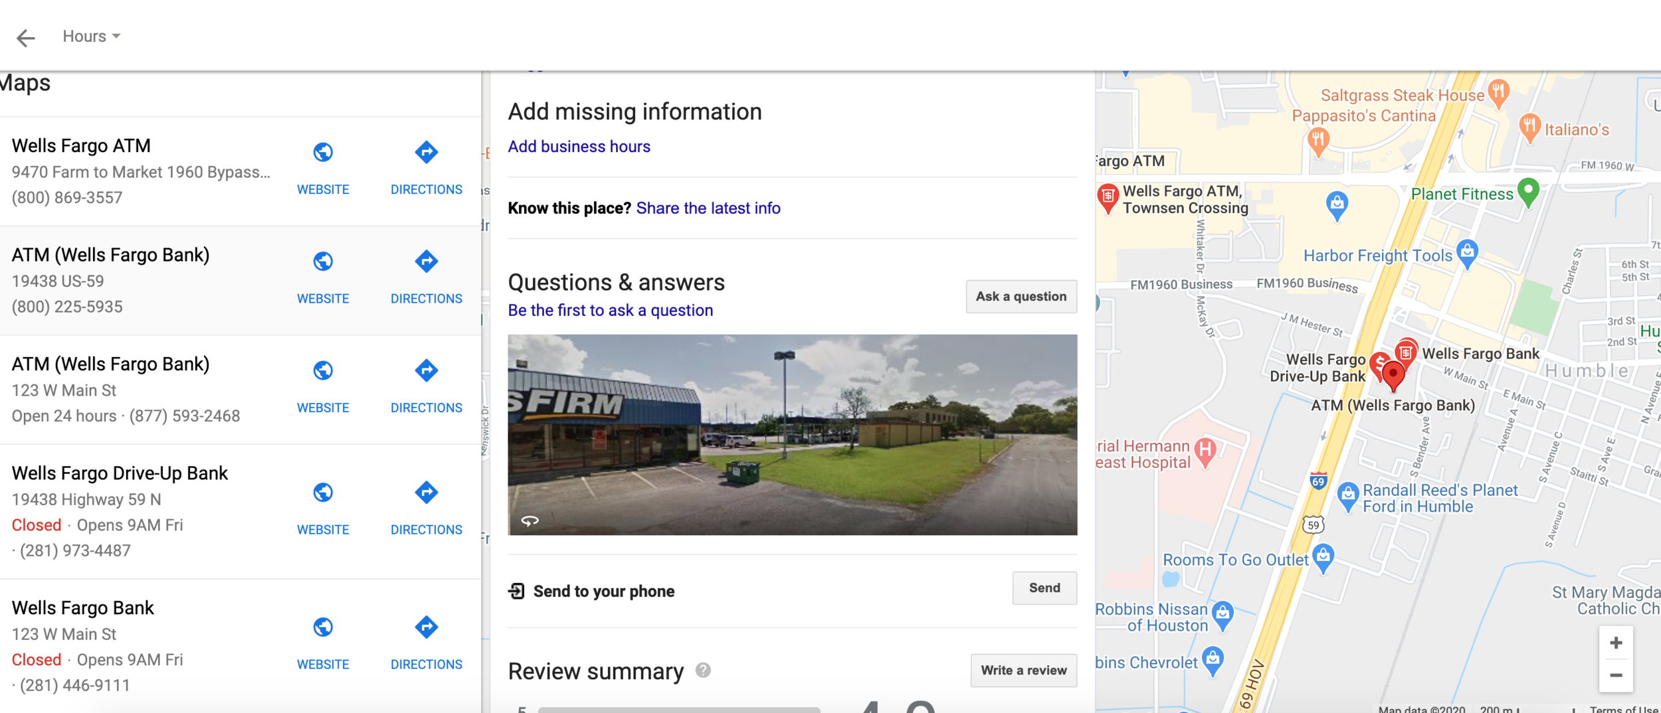Click the Terms of Use map link
Screen dimensions: 1661x713
coord(1624,709)
